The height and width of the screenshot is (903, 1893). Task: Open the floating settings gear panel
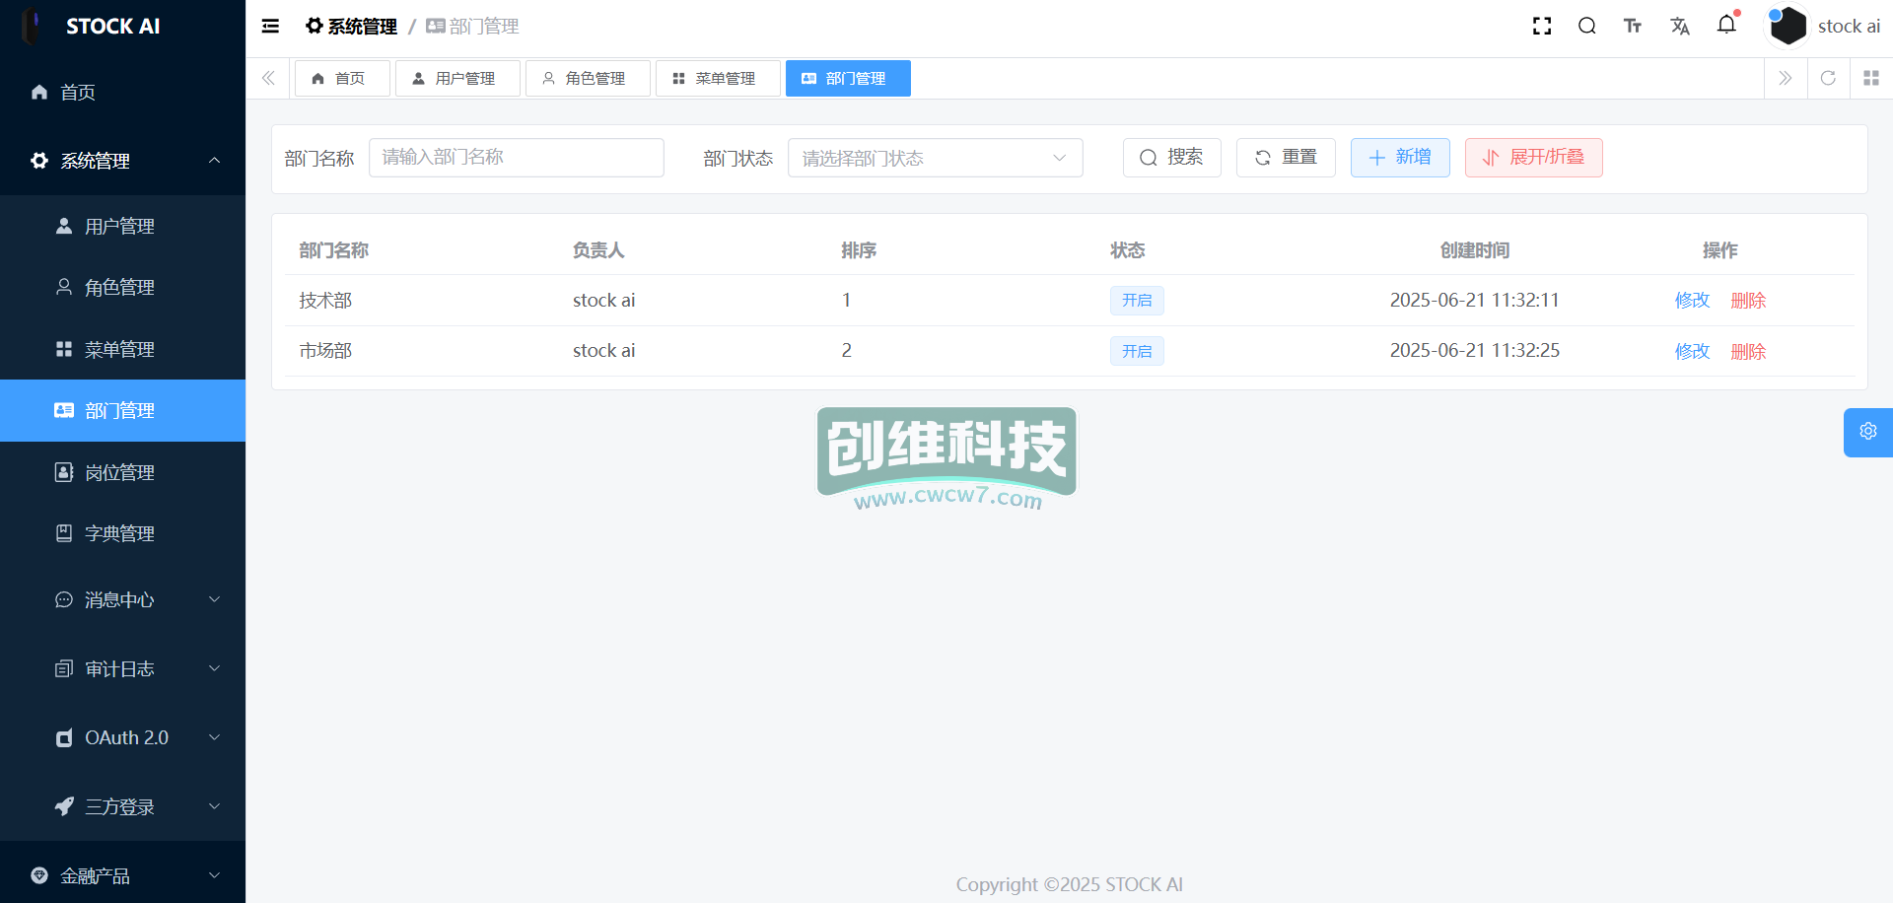click(x=1867, y=432)
